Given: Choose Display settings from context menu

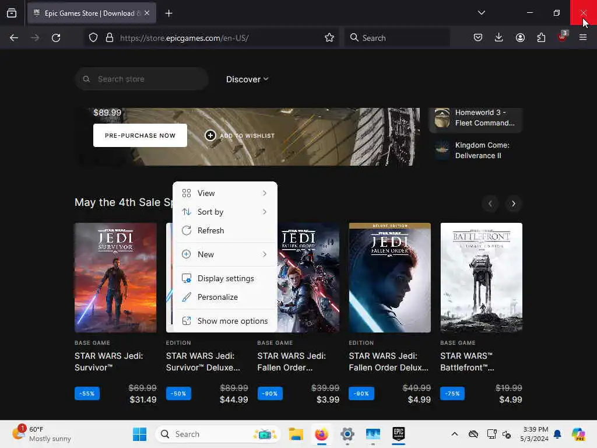Looking at the screenshot, I should (x=224, y=278).
